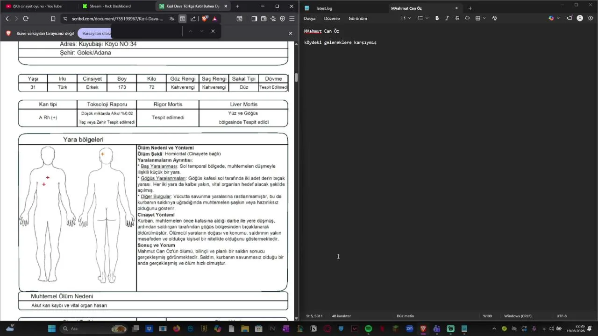Toggle strikethrough formatting in Notepad
The width and height of the screenshot is (598, 336).
click(457, 18)
